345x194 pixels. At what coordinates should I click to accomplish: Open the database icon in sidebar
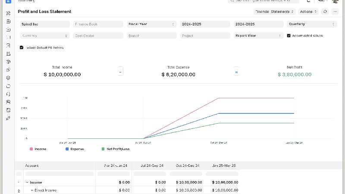click(8, 110)
